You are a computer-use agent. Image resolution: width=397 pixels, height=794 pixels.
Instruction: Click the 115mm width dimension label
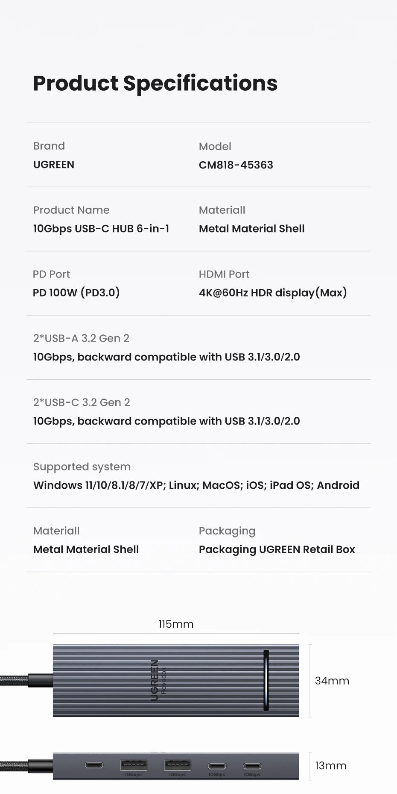point(176,624)
